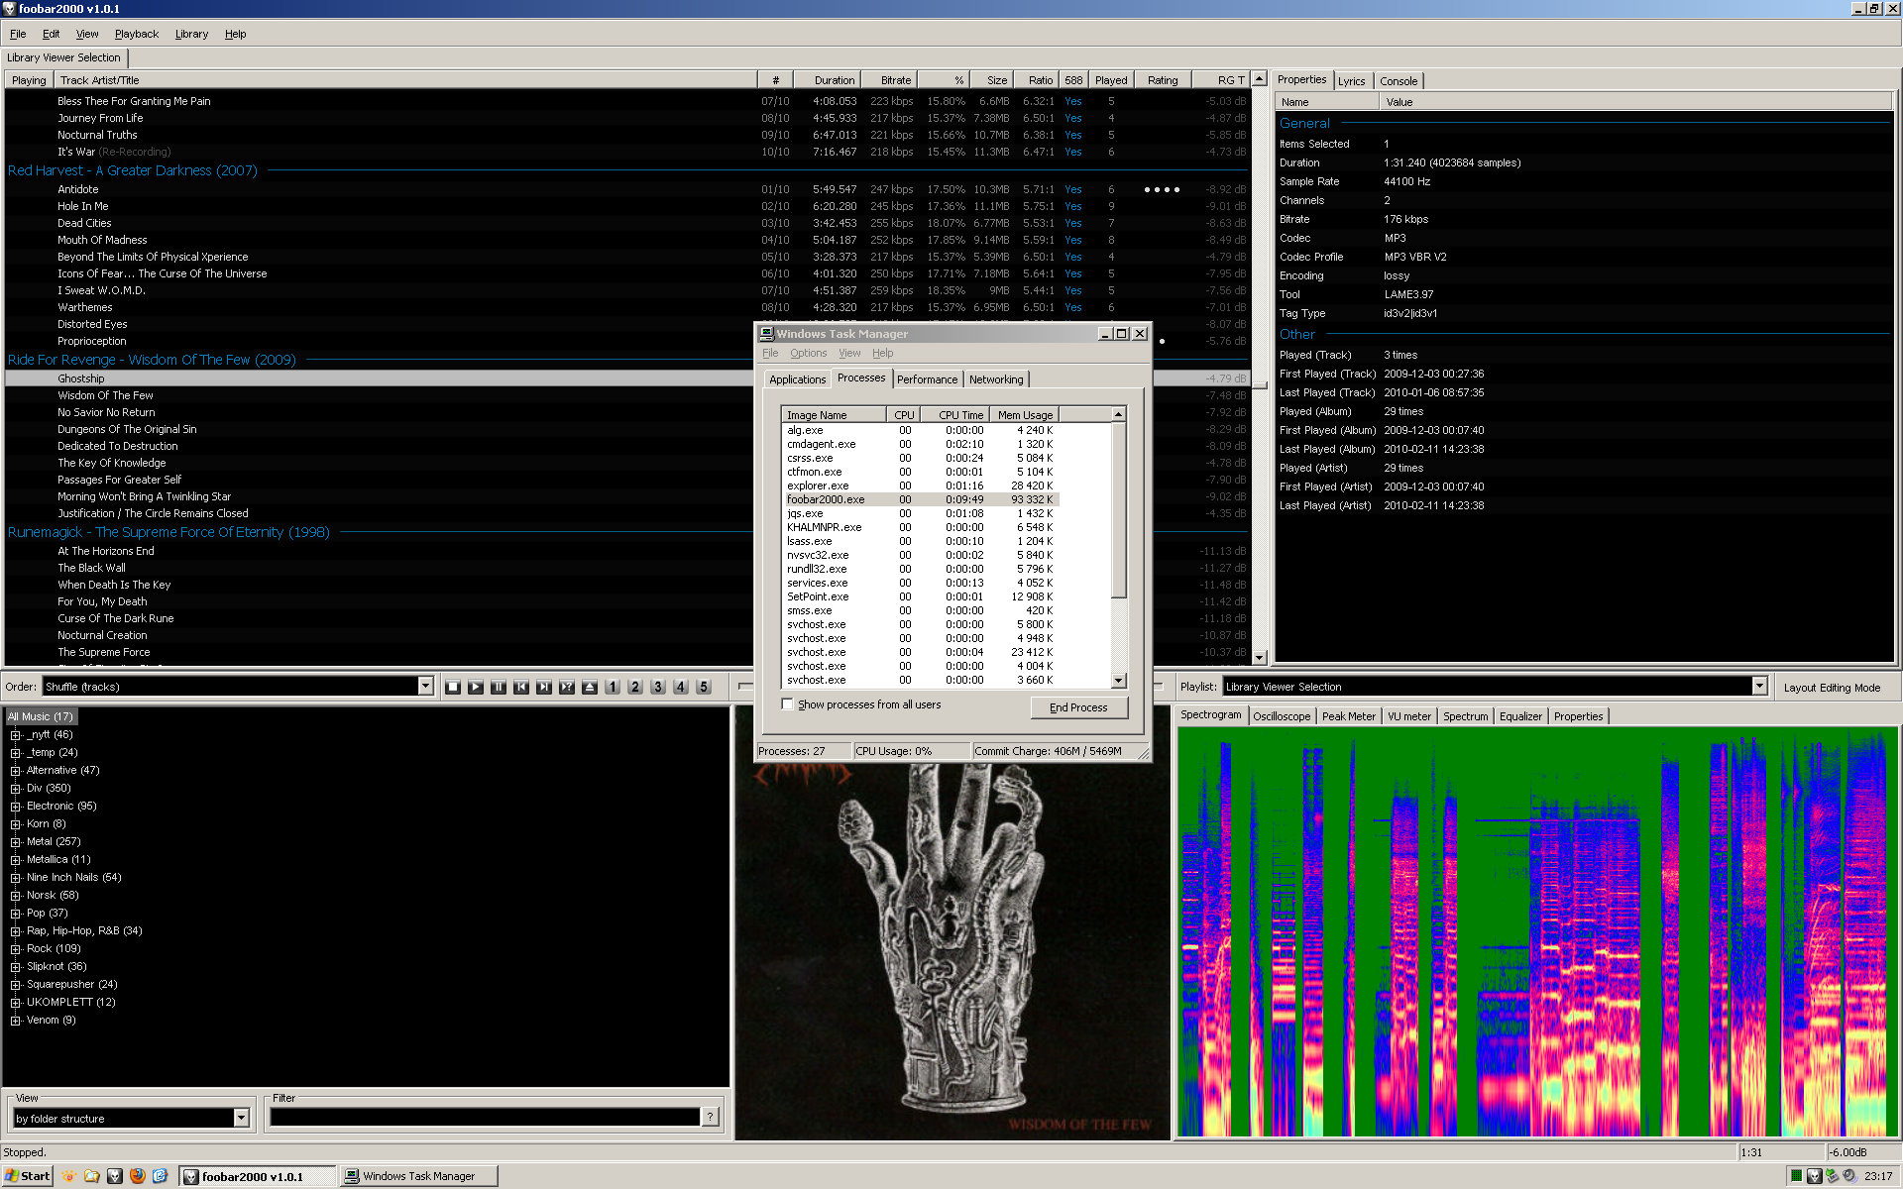Click the playlist scrollbar down arrow
The height and width of the screenshot is (1189, 1903).
(x=1260, y=657)
